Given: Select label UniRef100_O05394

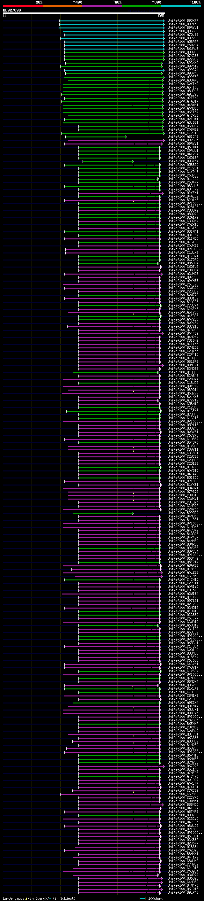Looking at the screenshot, I should click(x=183, y=263).
